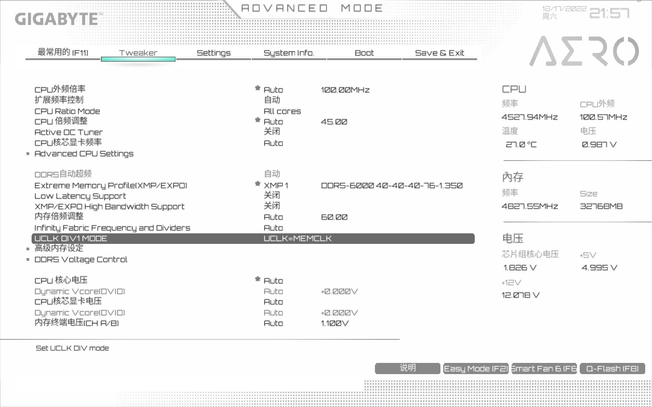The width and height of the screenshot is (652, 407).
Task: Click the AERO brand logo
Action: pos(584,52)
